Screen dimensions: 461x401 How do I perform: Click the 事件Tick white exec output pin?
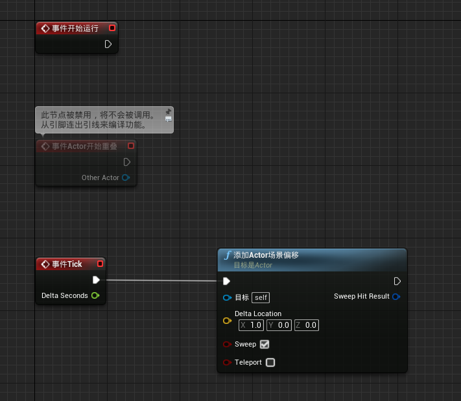point(96,280)
